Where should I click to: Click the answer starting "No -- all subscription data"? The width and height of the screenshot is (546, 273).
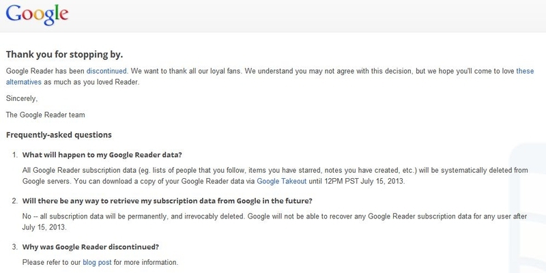[x=274, y=222]
